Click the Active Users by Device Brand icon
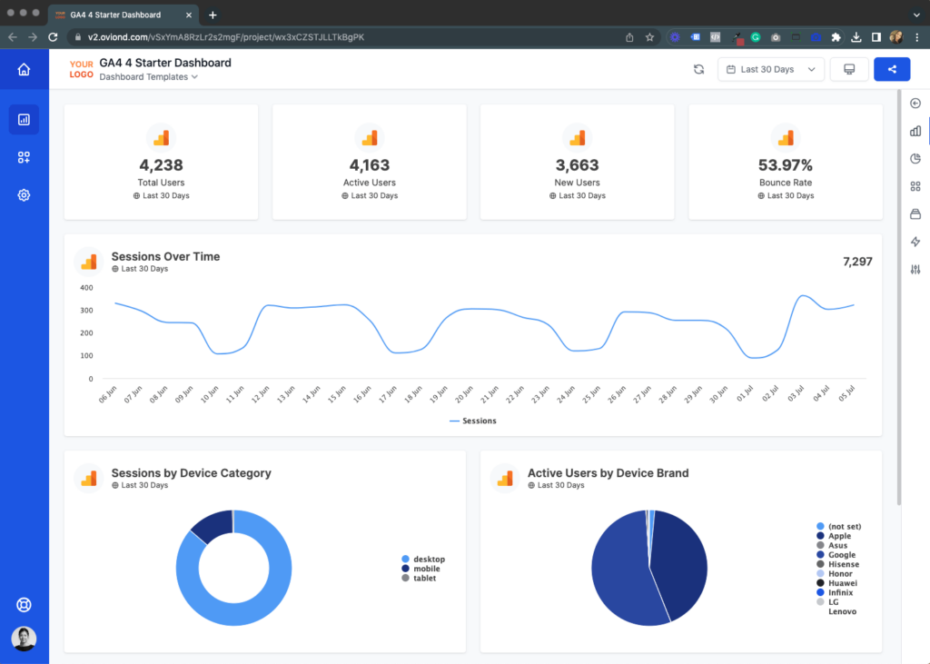930x664 pixels. [505, 479]
